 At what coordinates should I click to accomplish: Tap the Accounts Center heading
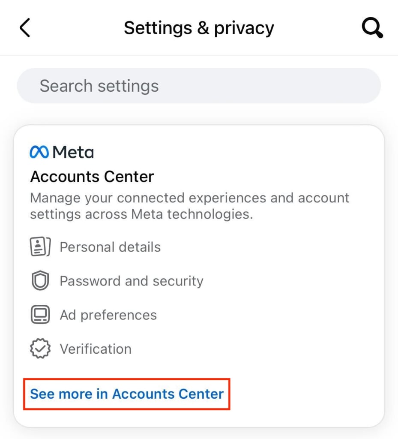click(x=92, y=176)
